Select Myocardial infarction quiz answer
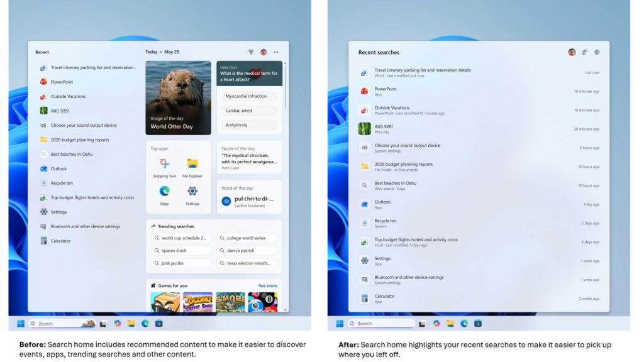This screenshot has width=644, height=362. click(x=249, y=96)
